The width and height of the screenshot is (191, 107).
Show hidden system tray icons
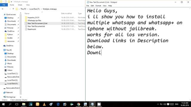(x=158, y=104)
